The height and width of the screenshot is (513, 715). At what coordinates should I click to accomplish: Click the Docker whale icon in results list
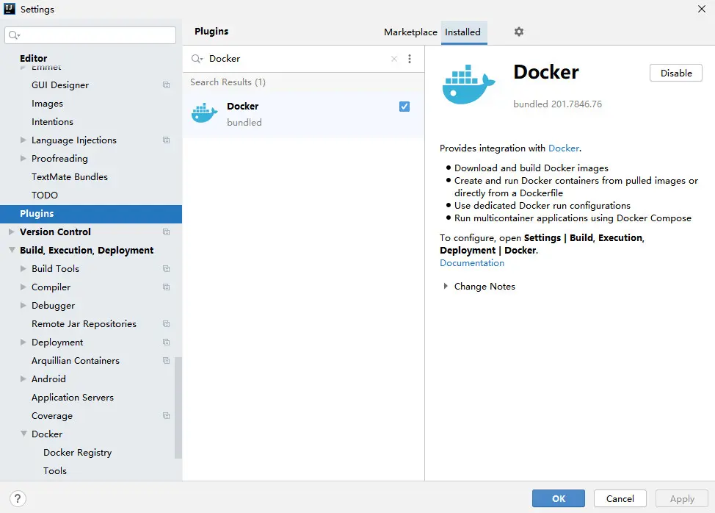pos(204,112)
